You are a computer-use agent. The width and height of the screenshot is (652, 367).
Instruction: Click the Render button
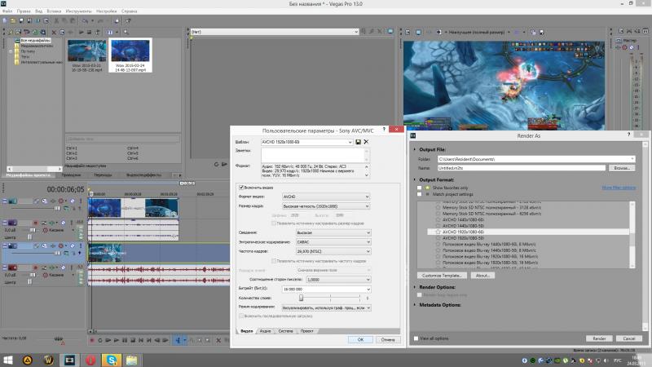(x=599, y=338)
